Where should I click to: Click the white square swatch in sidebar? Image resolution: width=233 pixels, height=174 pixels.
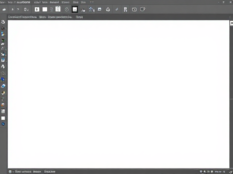[3, 118]
